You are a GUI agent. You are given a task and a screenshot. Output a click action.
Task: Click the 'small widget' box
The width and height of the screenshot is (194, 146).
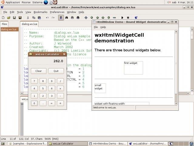pos(100,88)
